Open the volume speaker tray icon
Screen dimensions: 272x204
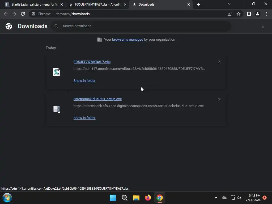click(239, 198)
